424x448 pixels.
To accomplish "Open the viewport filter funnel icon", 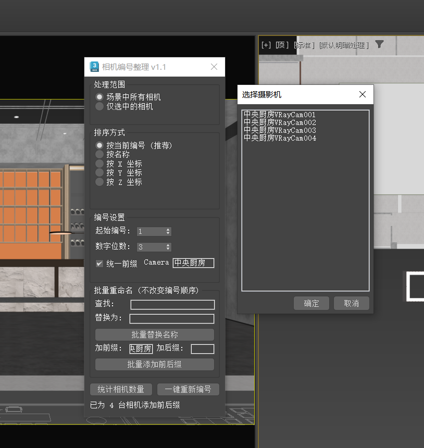I will tap(379, 44).
